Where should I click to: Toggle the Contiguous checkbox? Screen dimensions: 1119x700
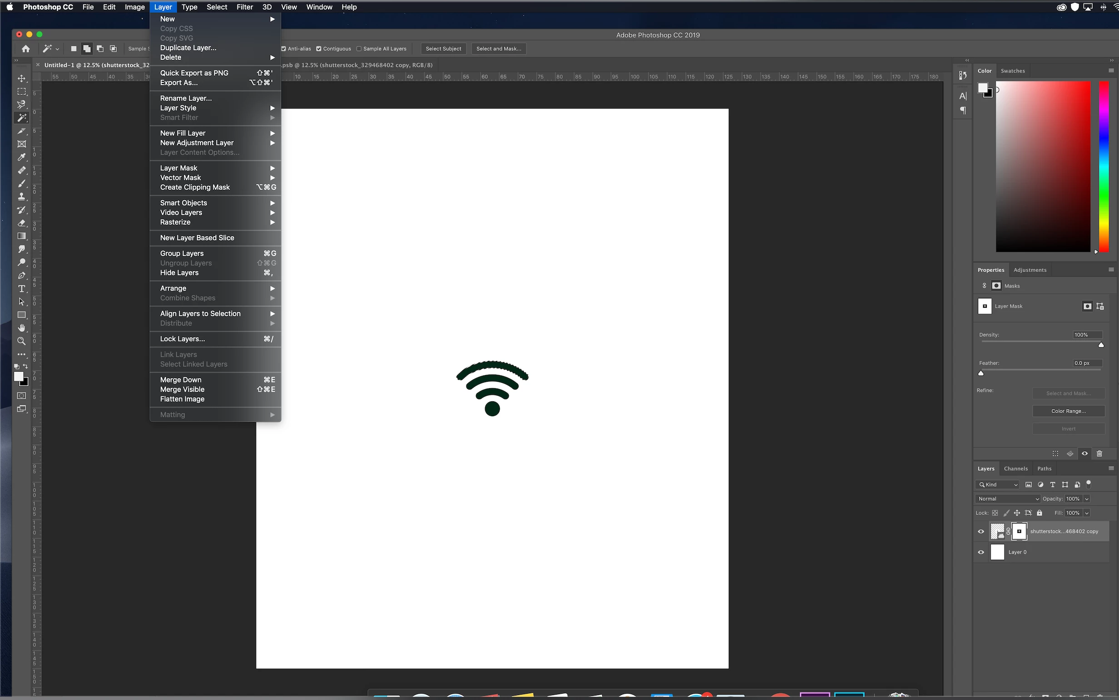point(319,49)
